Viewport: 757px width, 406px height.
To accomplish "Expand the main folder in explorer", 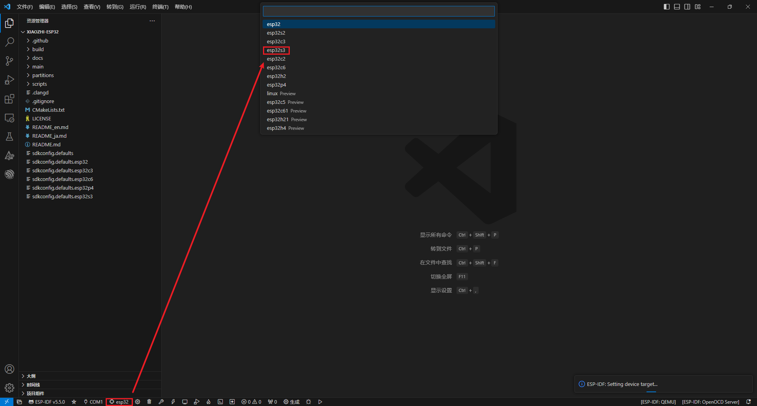I will [38, 66].
